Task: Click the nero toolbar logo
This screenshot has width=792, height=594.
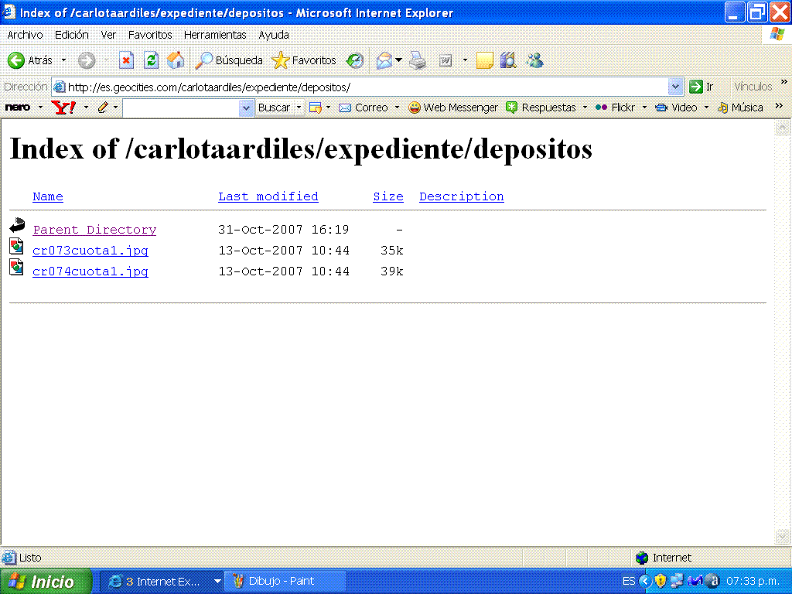Action: click(18, 108)
